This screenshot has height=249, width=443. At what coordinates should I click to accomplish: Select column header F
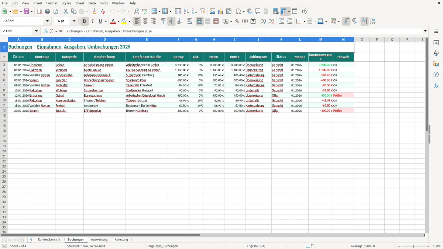pyautogui.click(x=179, y=39)
